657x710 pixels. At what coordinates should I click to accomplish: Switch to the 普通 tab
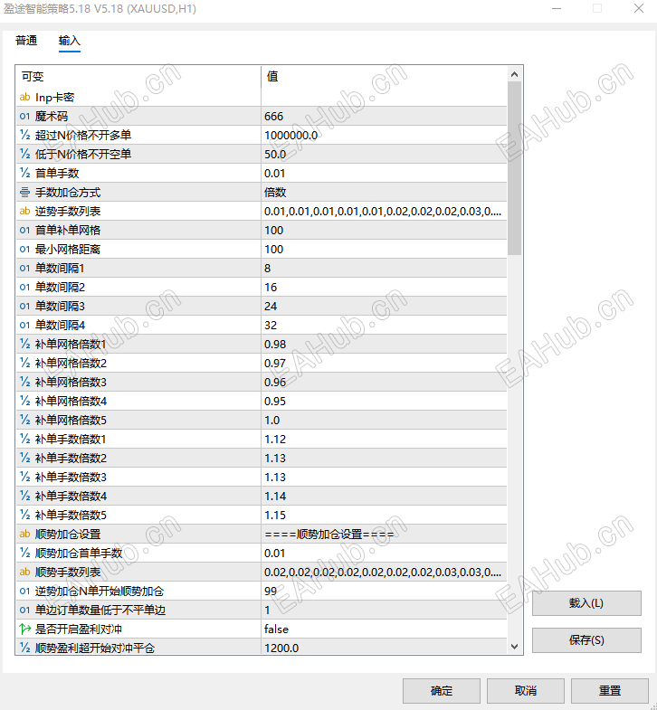(x=26, y=41)
